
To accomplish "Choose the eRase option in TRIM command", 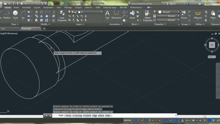I will coord(101,116).
